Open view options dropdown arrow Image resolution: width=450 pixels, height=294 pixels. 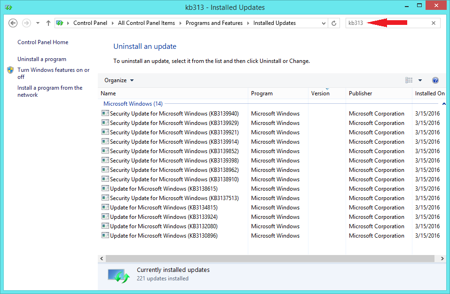[420, 80]
